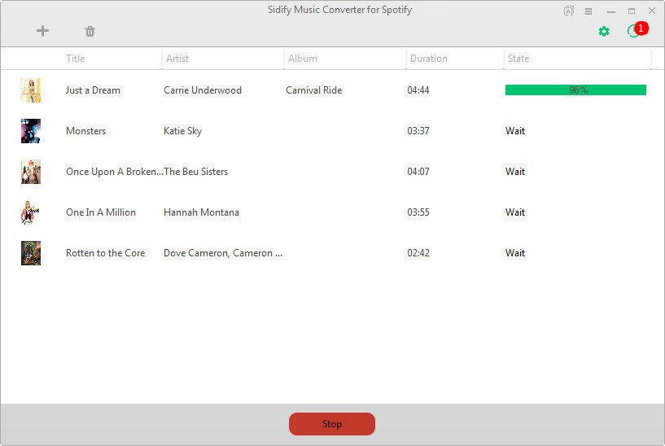Click the plus icon to add music
Viewport: 665px width, 446px height.
click(42, 31)
